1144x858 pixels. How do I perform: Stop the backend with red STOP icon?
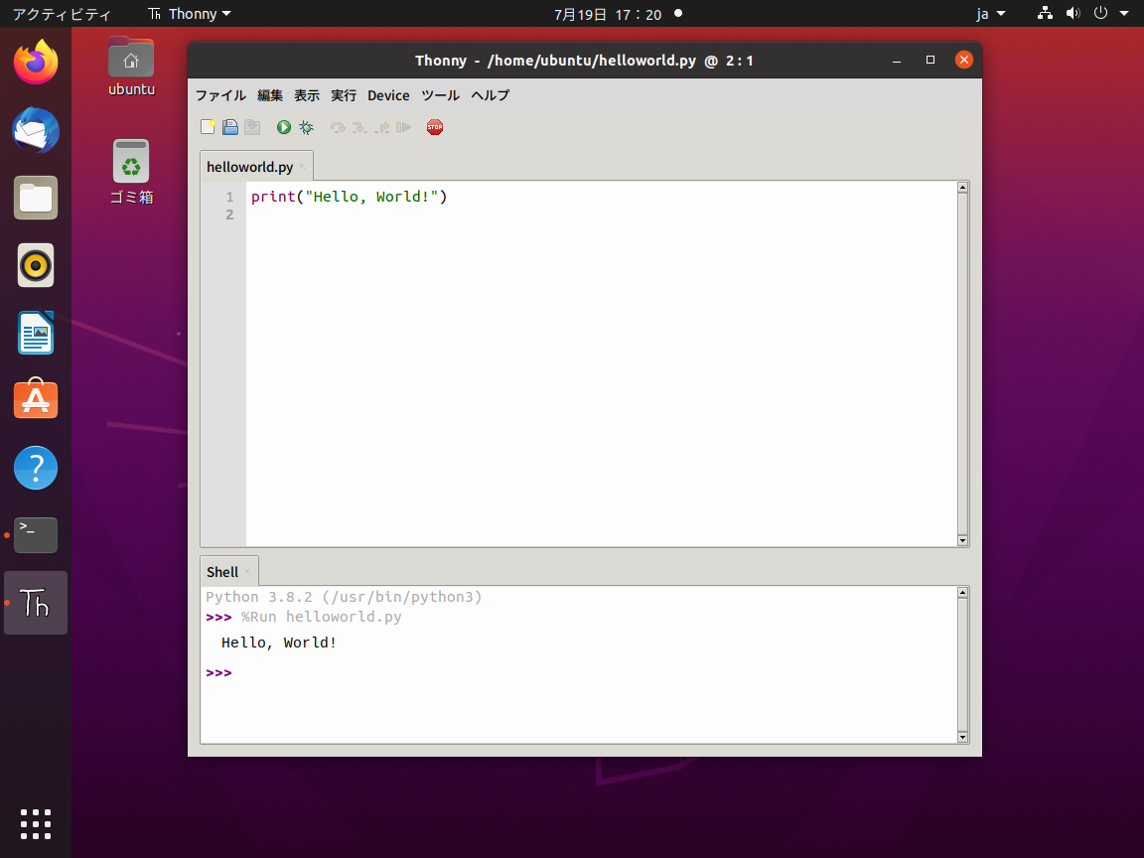(435, 127)
